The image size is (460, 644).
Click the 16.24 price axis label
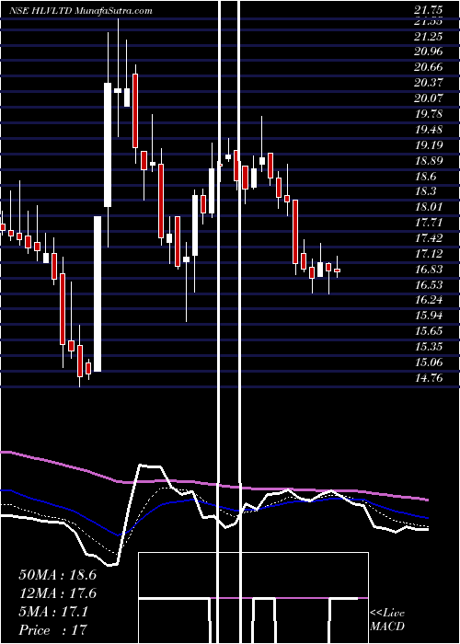(x=428, y=300)
